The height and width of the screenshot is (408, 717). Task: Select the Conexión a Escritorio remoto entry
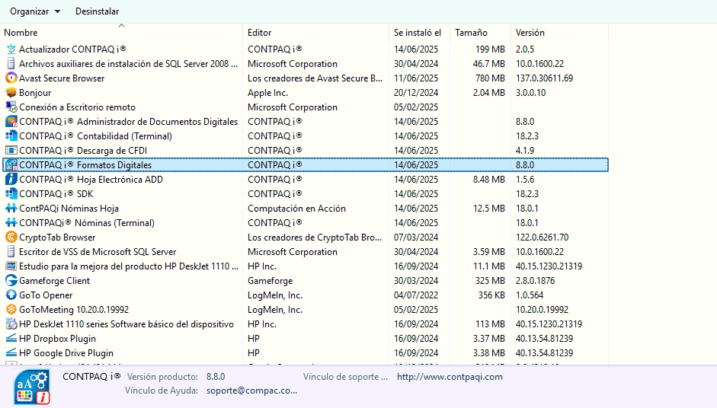coord(77,107)
